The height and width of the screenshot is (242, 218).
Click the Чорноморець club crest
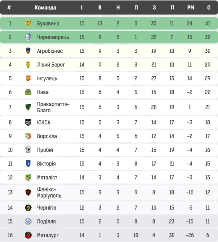click(x=28, y=37)
